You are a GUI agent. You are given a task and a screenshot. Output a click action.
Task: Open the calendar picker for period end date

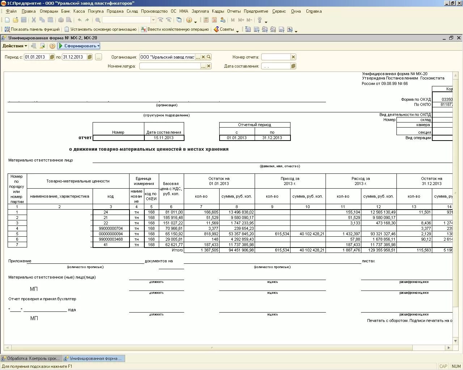pyautogui.click(x=90, y=57)
